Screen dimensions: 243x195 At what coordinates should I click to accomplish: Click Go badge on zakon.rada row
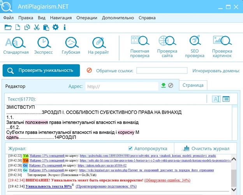25,165
